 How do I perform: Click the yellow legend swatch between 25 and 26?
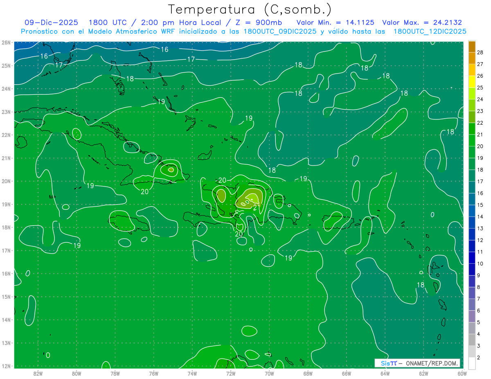472,81
